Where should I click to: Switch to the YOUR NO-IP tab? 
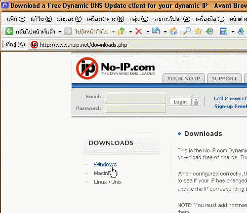tap(184, 78)
